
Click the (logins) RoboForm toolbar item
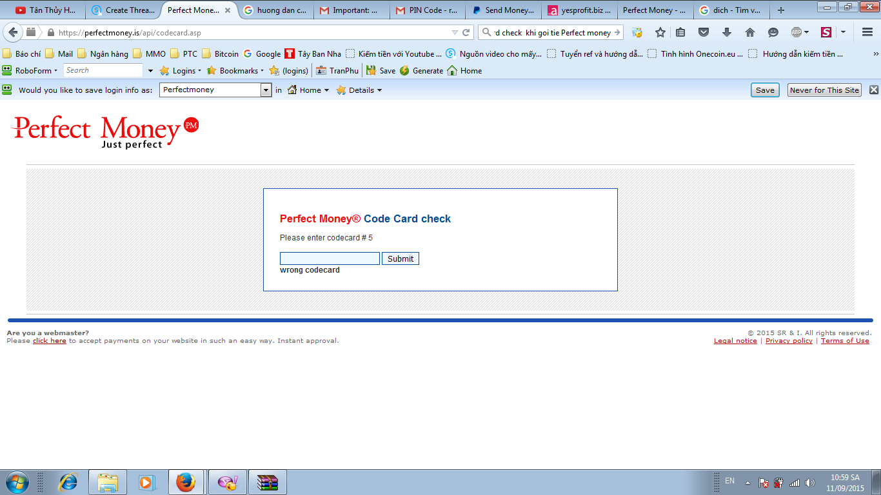coord(289,71)
